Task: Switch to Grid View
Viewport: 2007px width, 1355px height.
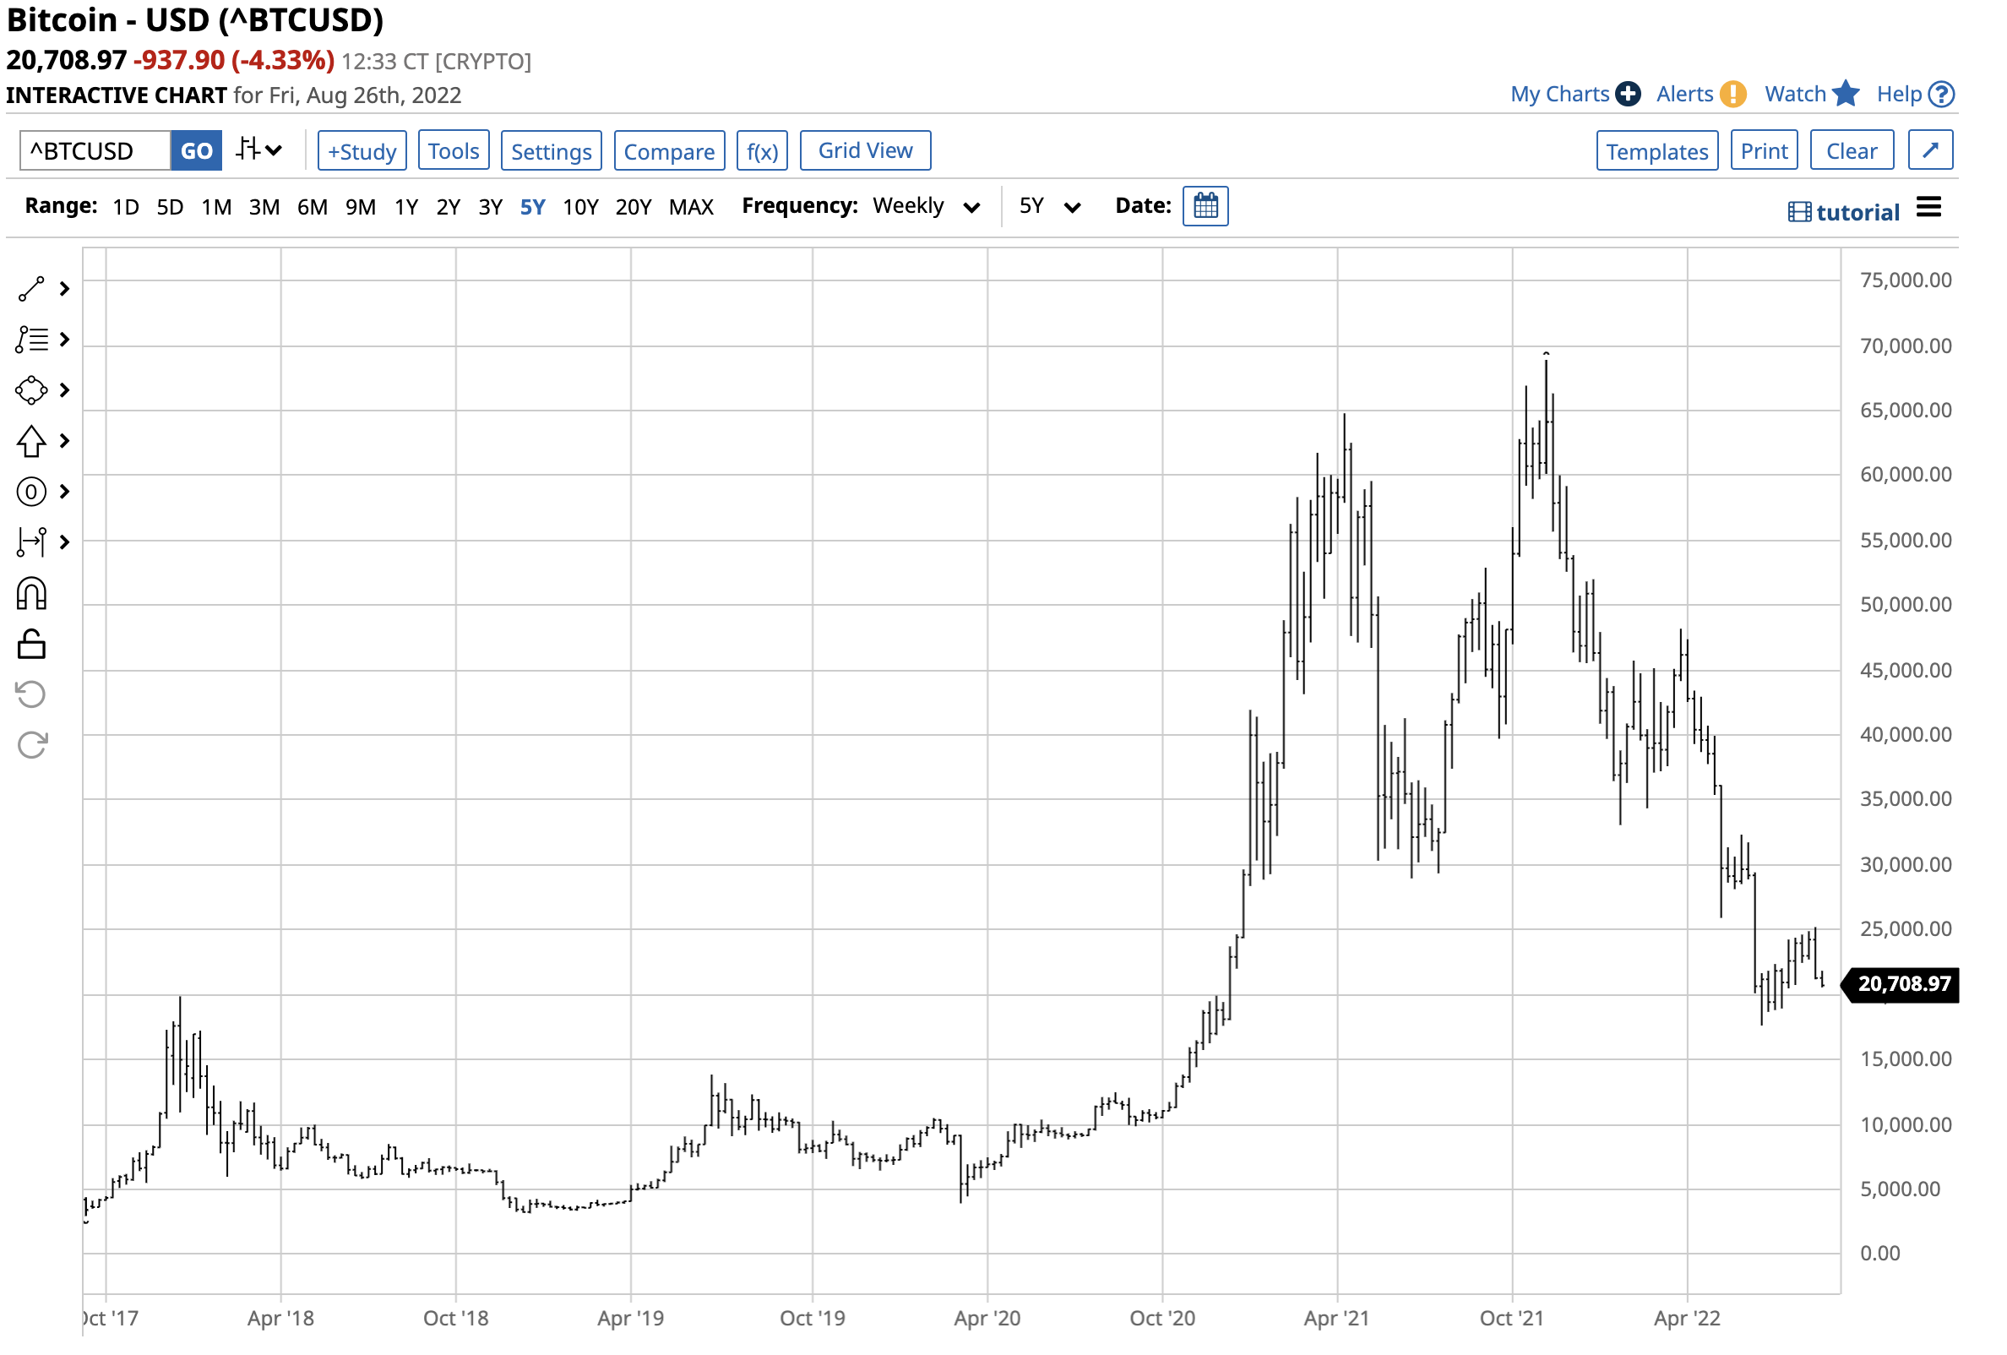Action: tap(866, 151)
